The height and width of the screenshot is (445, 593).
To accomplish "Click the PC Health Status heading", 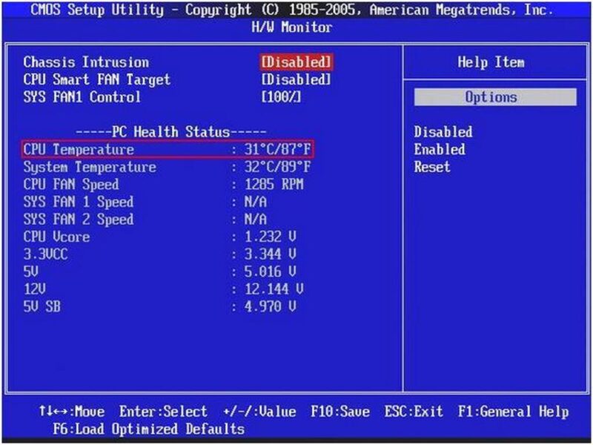I will coord(171,132).
